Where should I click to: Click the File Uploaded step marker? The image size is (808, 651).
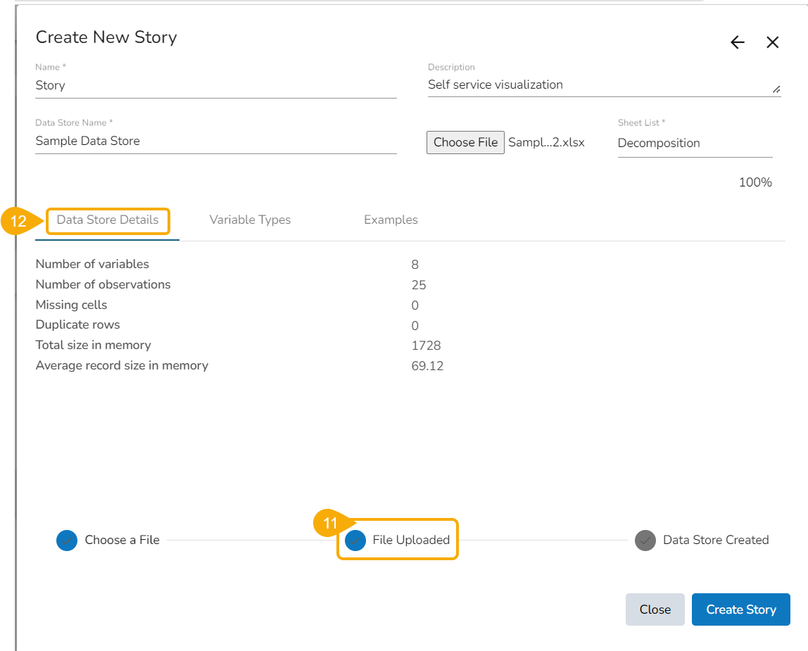355,540
